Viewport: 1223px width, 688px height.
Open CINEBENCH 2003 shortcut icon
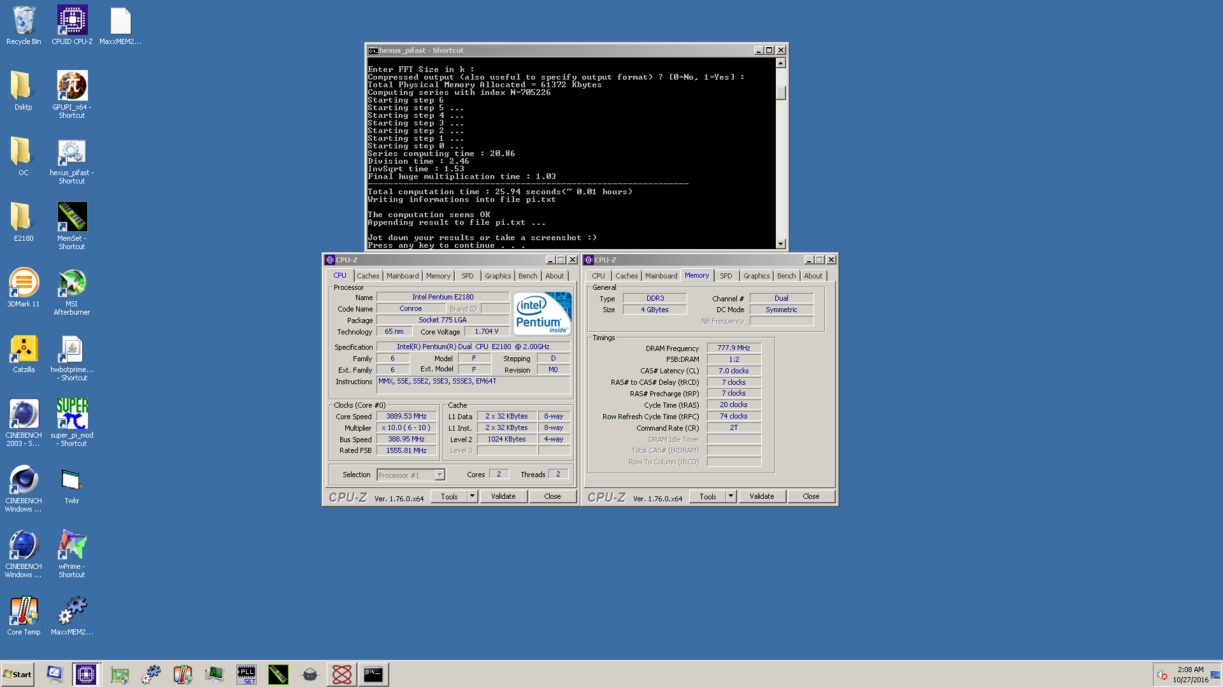tap(24, 423)
